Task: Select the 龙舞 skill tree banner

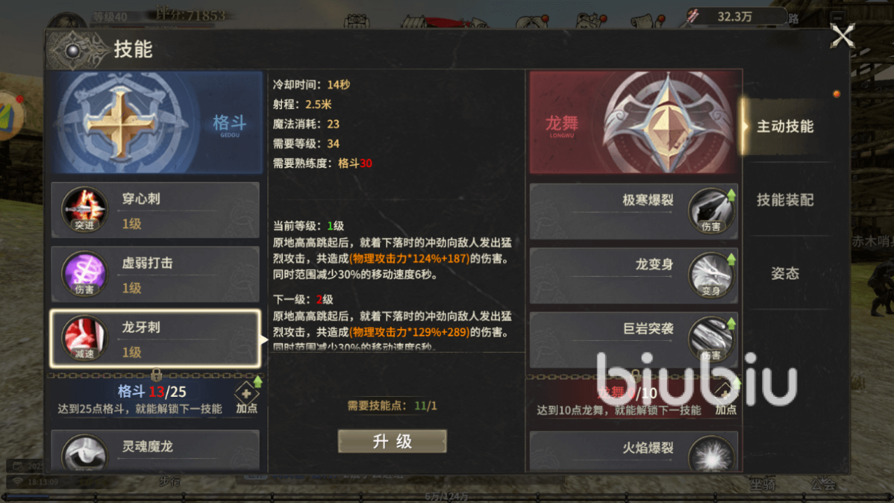Action: (634, 122)
